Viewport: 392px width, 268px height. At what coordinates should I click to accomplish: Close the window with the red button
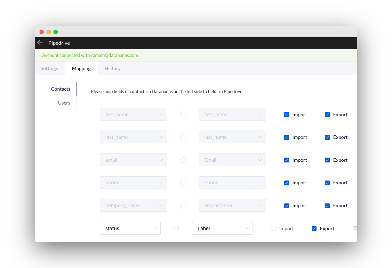click(42, 32)
